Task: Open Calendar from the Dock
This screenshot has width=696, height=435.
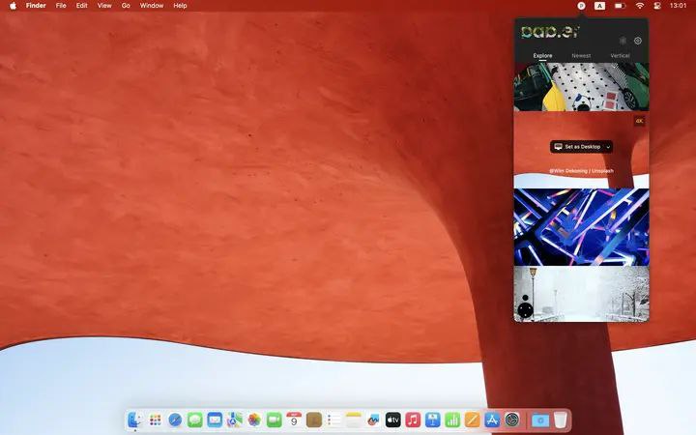Action: click(294, 420)
